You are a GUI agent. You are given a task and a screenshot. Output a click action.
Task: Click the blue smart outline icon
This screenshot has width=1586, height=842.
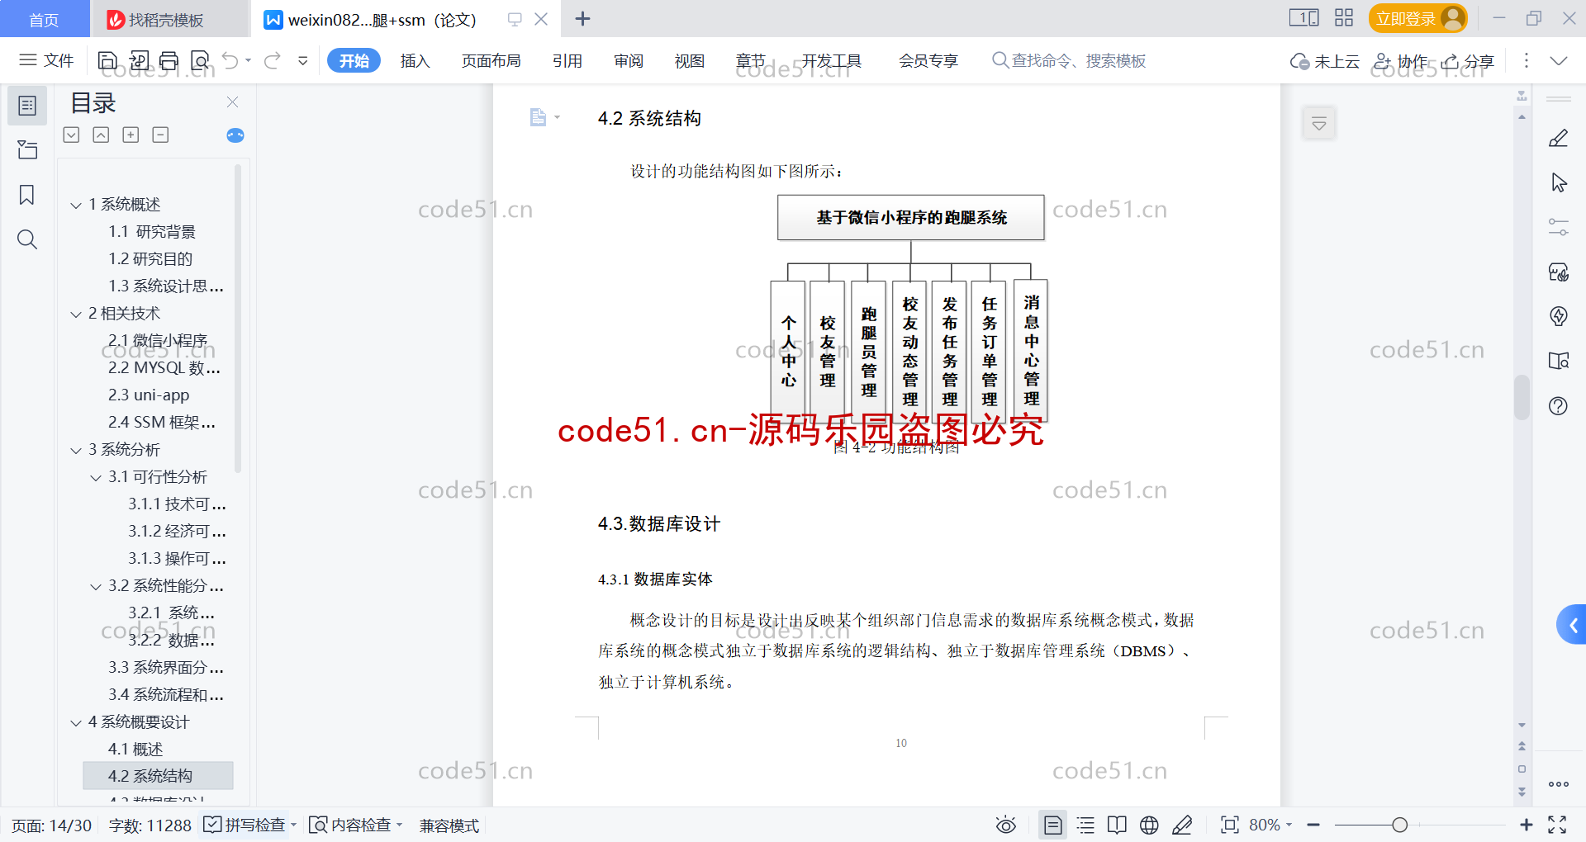click(235, 135)
